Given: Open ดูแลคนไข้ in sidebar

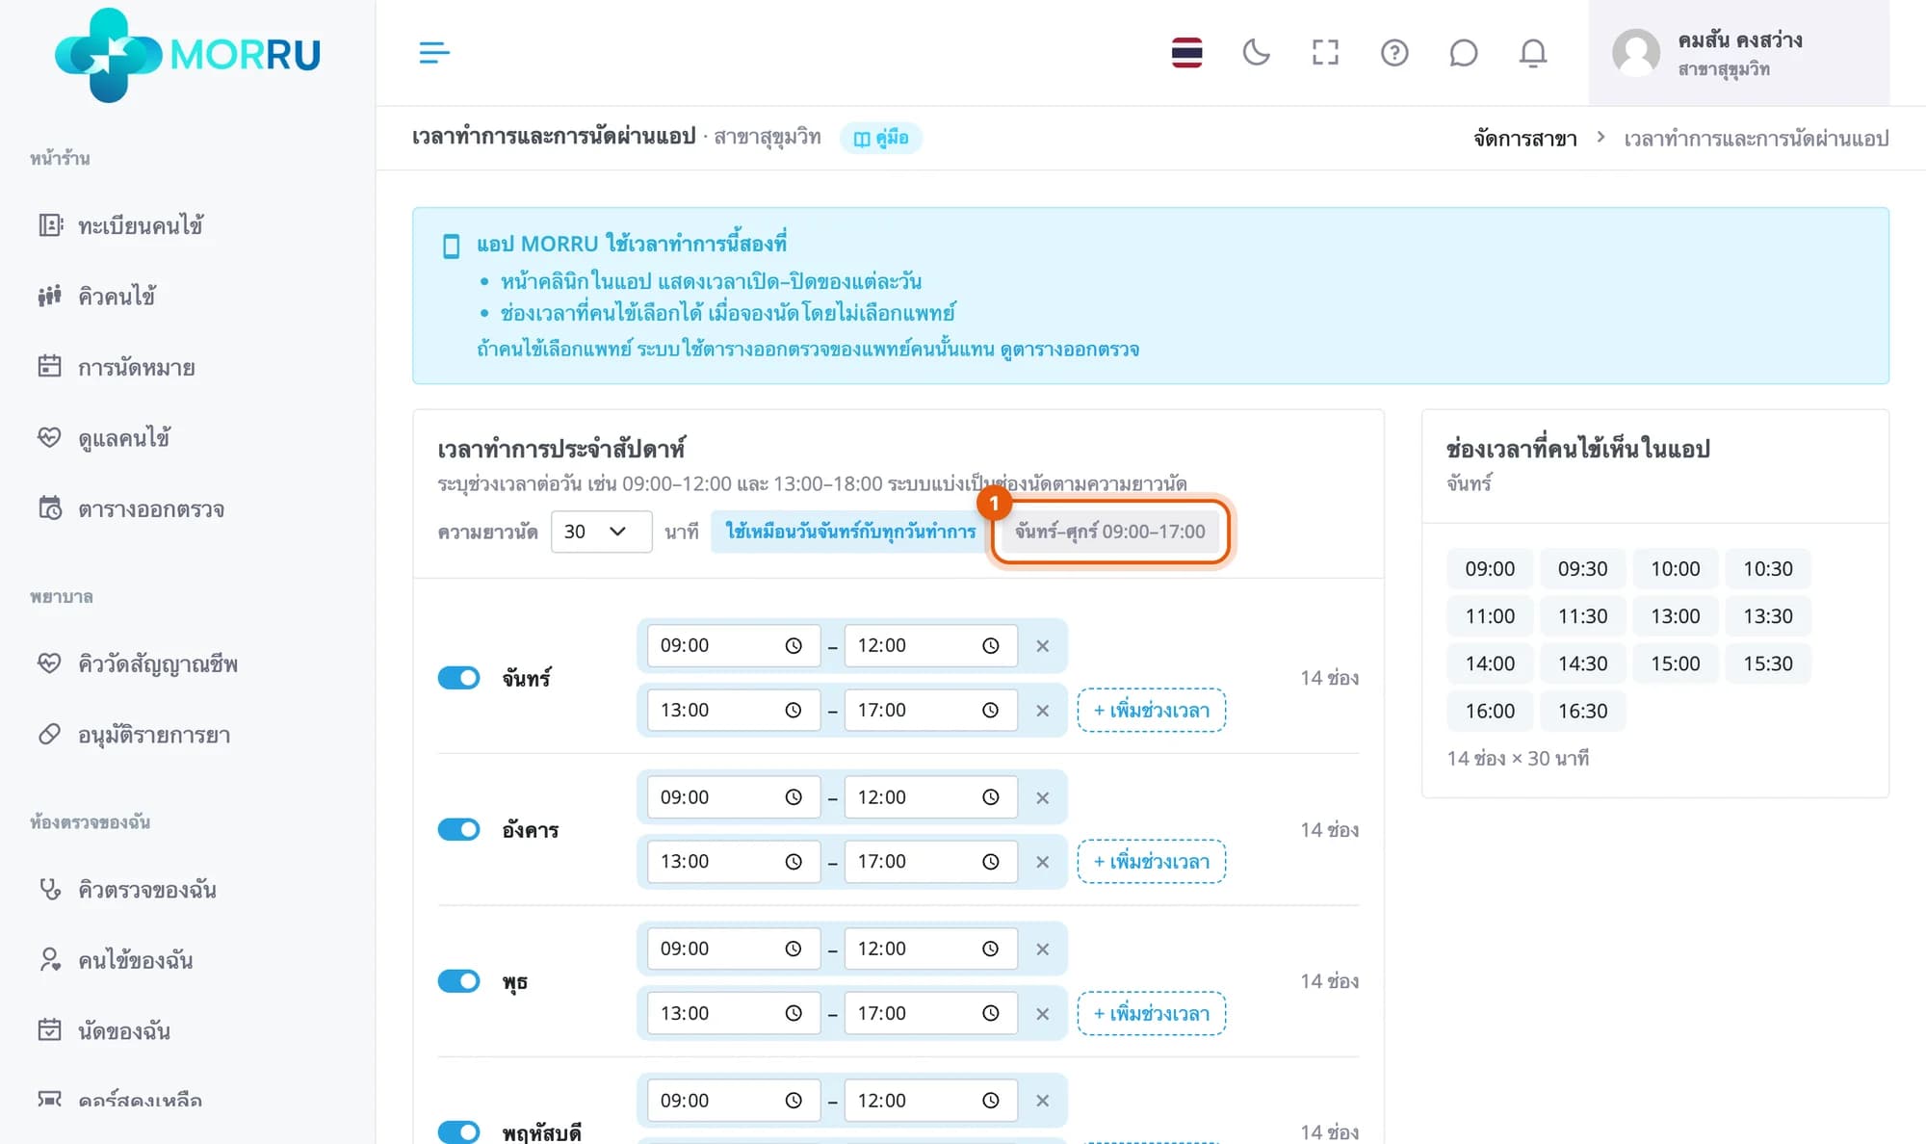Looking at the screenshot, I should click(x=124, y=438).
